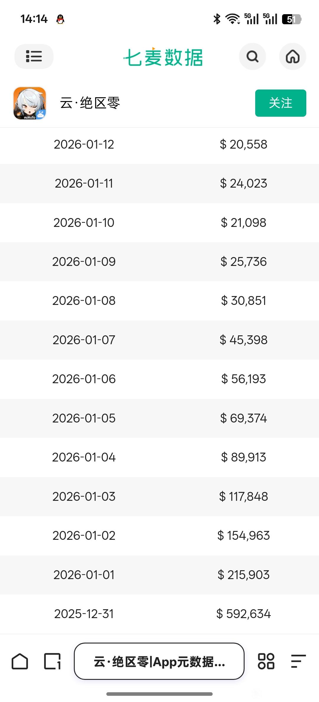Select the 2026-01-01 date entry
Viewport: 319px width, 702px height.
tap(84, 575)
